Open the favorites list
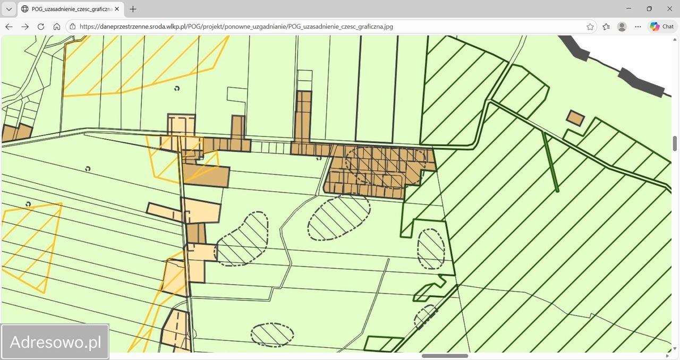 (606, 27)
